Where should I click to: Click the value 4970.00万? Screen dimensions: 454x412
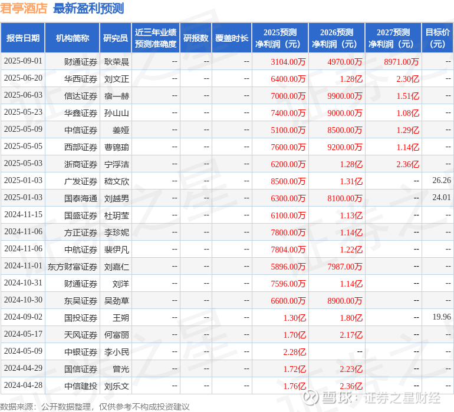tap(344, 62)
